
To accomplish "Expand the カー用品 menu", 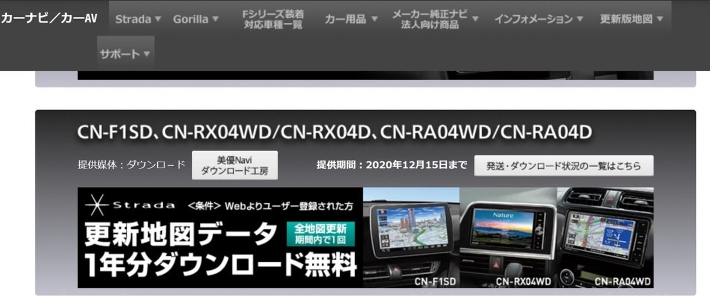I will click(x=351, y=19).
